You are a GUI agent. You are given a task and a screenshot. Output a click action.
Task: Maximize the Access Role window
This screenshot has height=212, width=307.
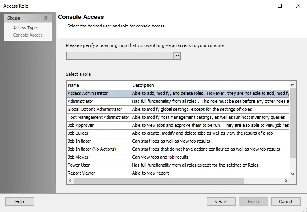280,6
